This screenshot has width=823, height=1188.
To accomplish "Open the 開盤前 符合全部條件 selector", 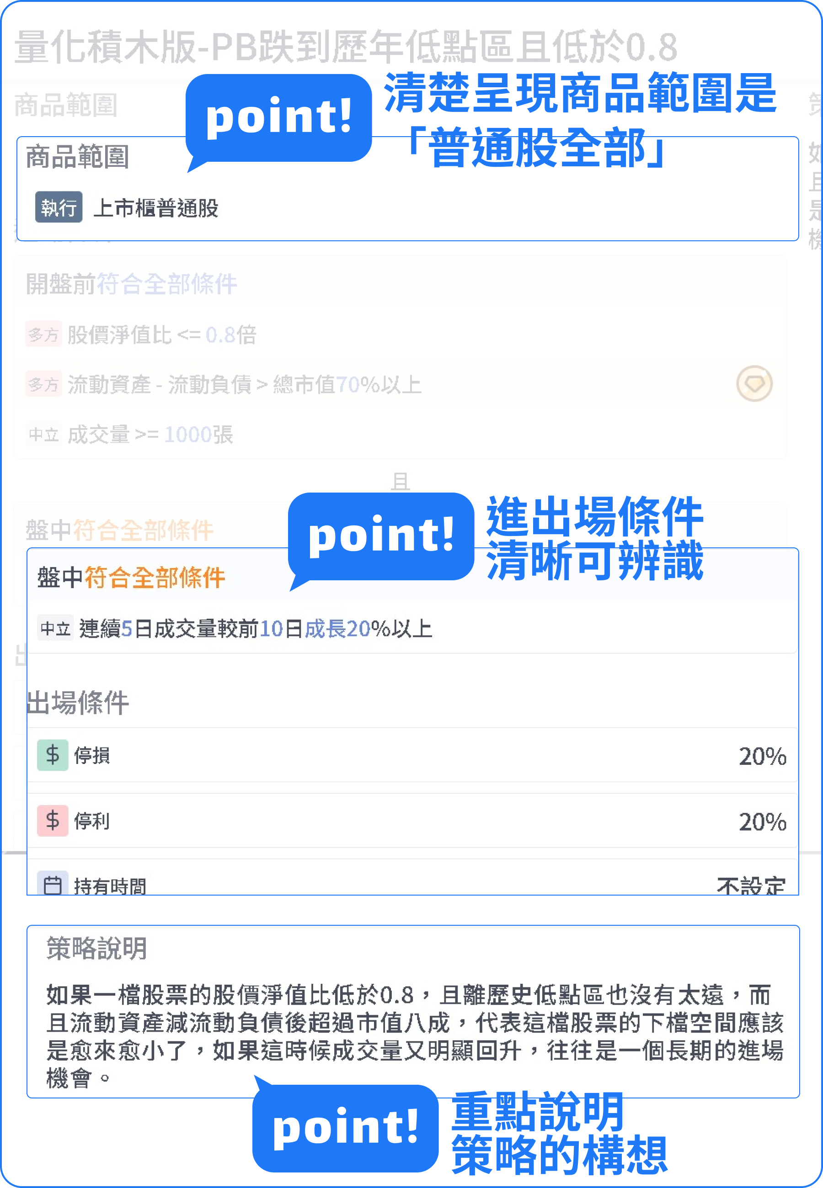I will click(x=166, y=284).
